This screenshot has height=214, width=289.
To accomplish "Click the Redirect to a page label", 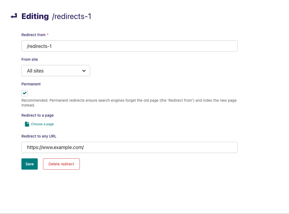I will (x=37, y=115).
